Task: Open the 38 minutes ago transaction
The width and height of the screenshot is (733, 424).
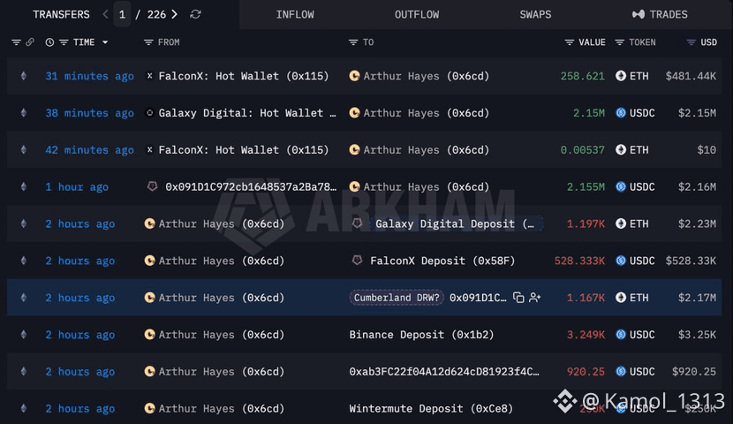Action: [x=89, y=113]
